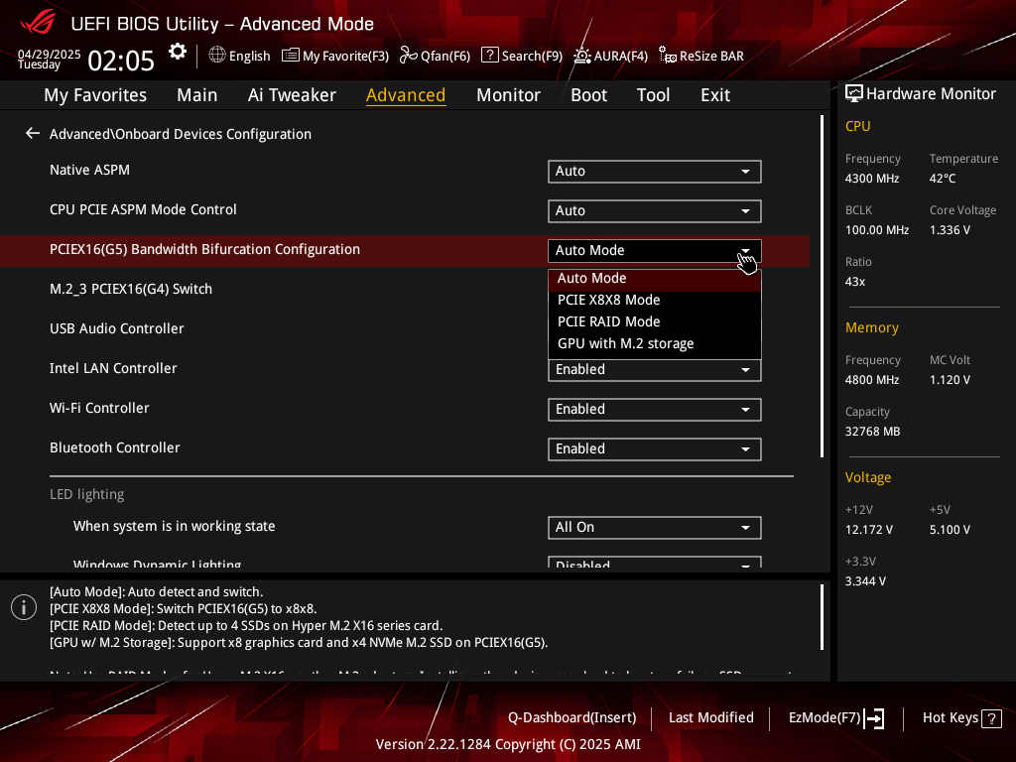Switch to the Tool tab

pyautogui.click(x=653, y=95)
